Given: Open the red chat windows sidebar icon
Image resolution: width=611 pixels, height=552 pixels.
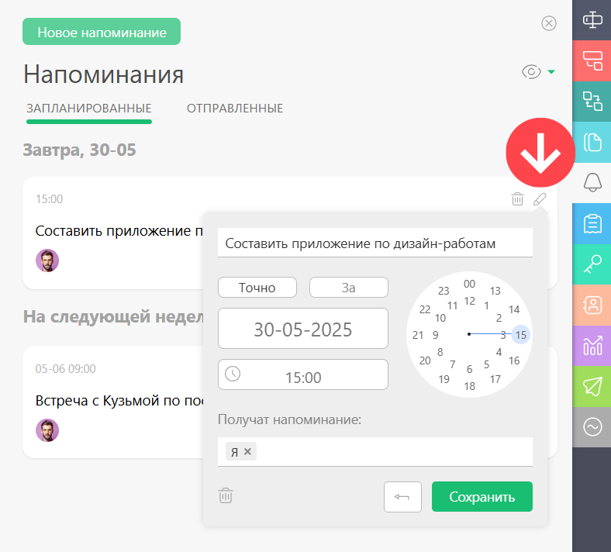Looking at the screenshot, I should 592,60.
